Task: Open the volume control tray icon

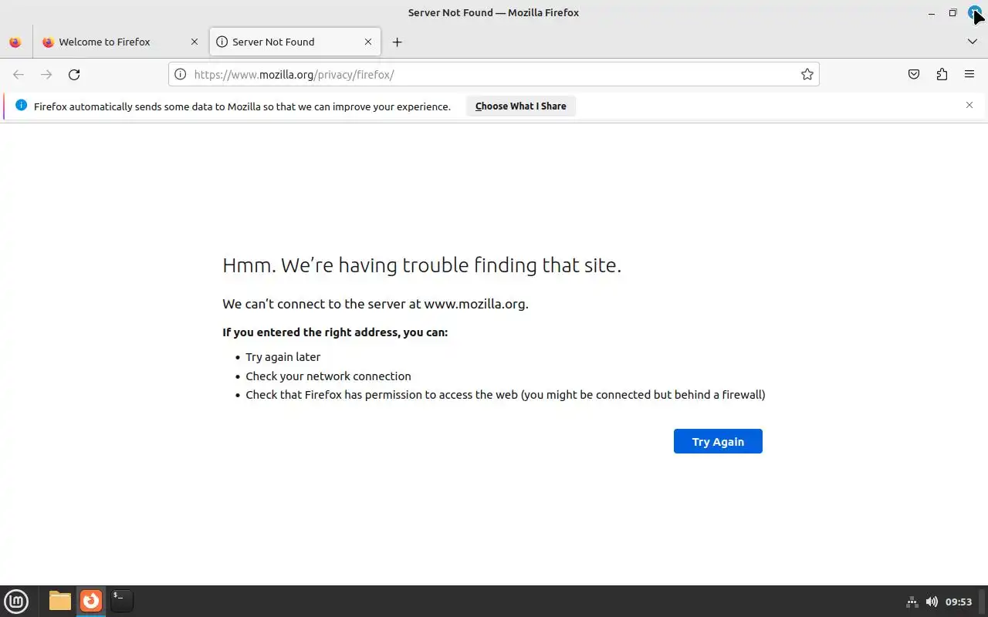Action: (932, 602)
